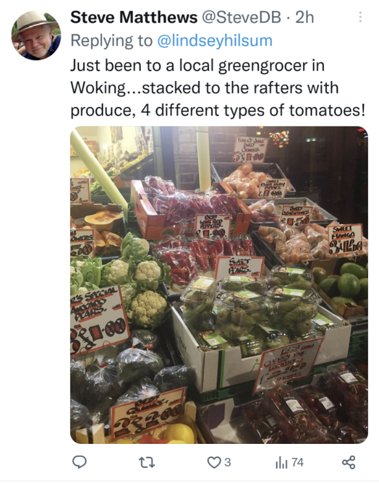Open the 2h timestamp link
The image size is (379, 486).
point(304,17)
